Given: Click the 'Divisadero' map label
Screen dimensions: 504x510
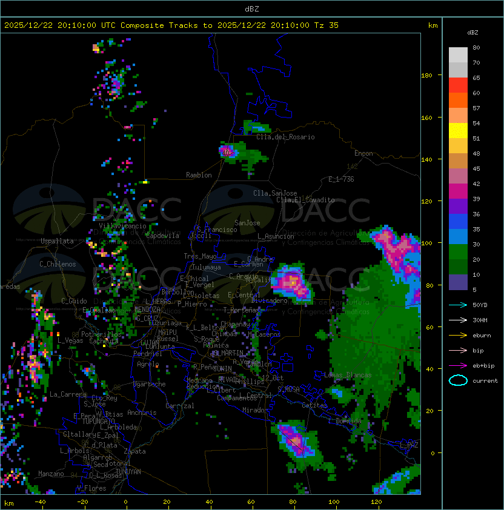Looking at the screenshot, I should [269, 300].
